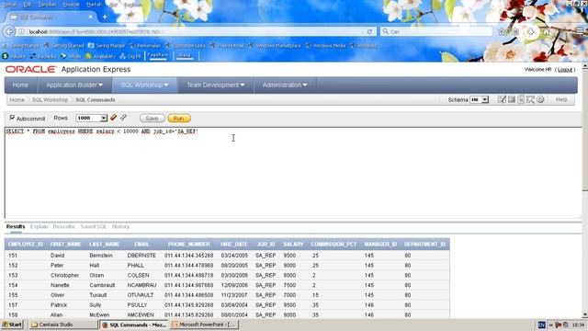Click the Home breadcrumb link
The image size is (588, 331).
[x=17, y=100]
